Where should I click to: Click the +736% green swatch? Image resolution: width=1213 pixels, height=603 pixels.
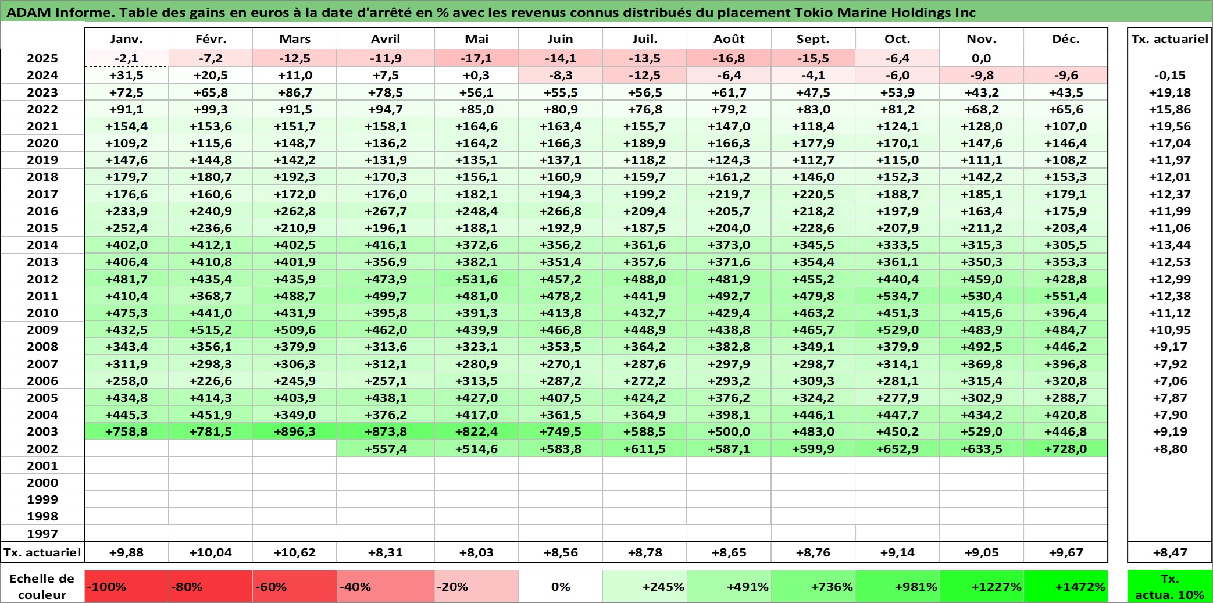coord(813,586)
